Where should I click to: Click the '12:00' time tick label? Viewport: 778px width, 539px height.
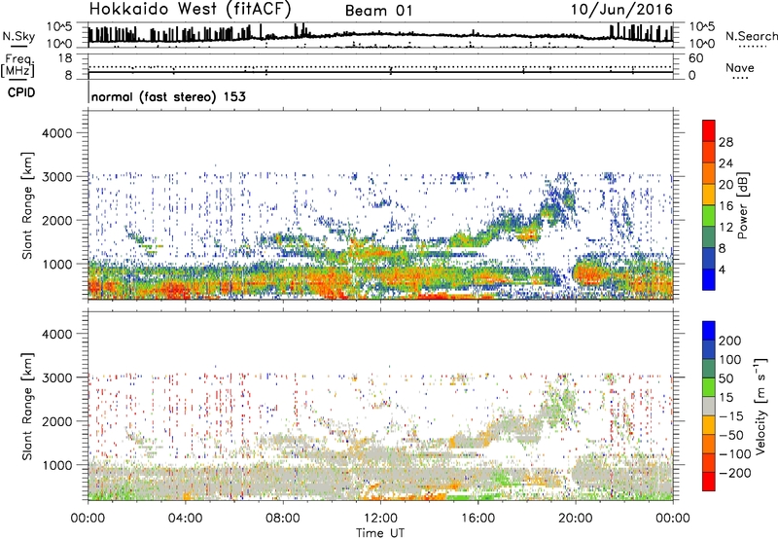(x=380, y=519)
